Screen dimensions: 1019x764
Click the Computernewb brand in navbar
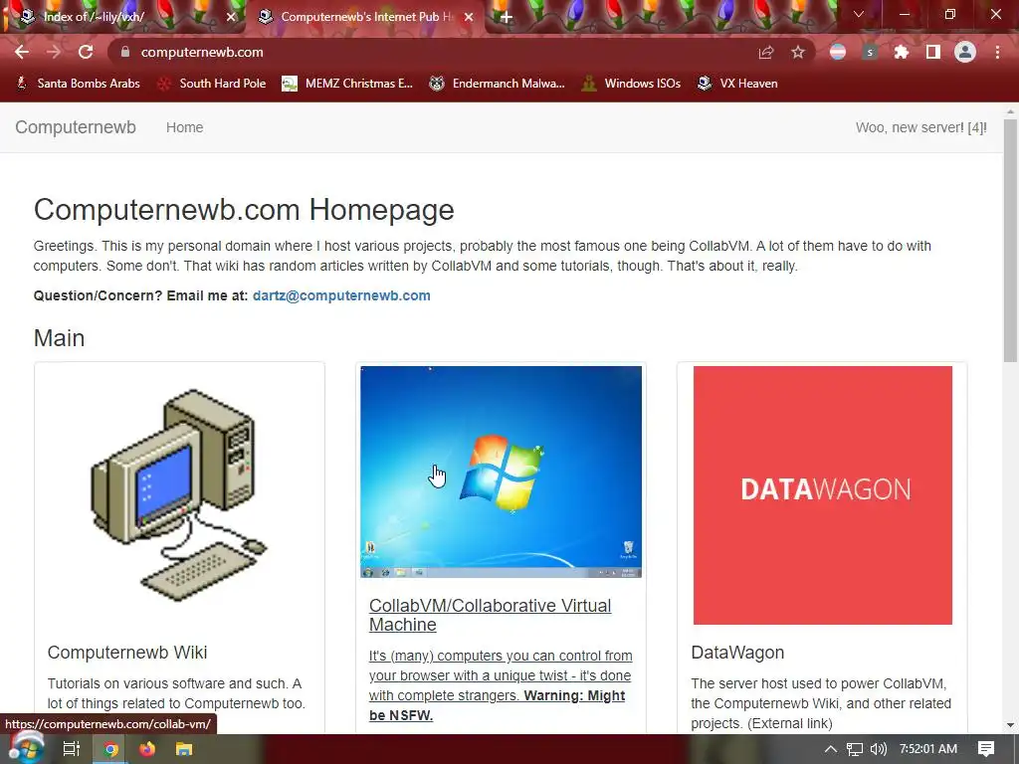[76, 127]
